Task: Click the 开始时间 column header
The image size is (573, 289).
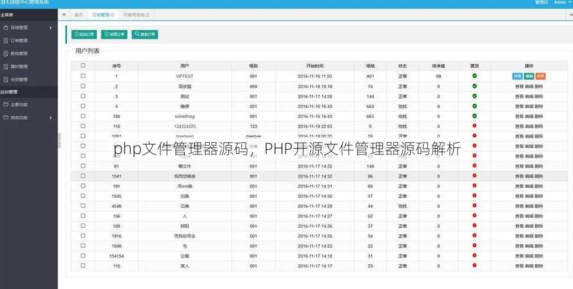Action: pyautogui.click(x=315, y=66)
